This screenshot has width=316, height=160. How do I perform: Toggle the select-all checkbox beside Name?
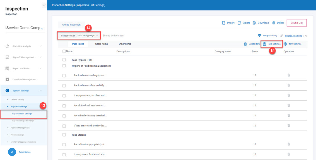(64, 51)
